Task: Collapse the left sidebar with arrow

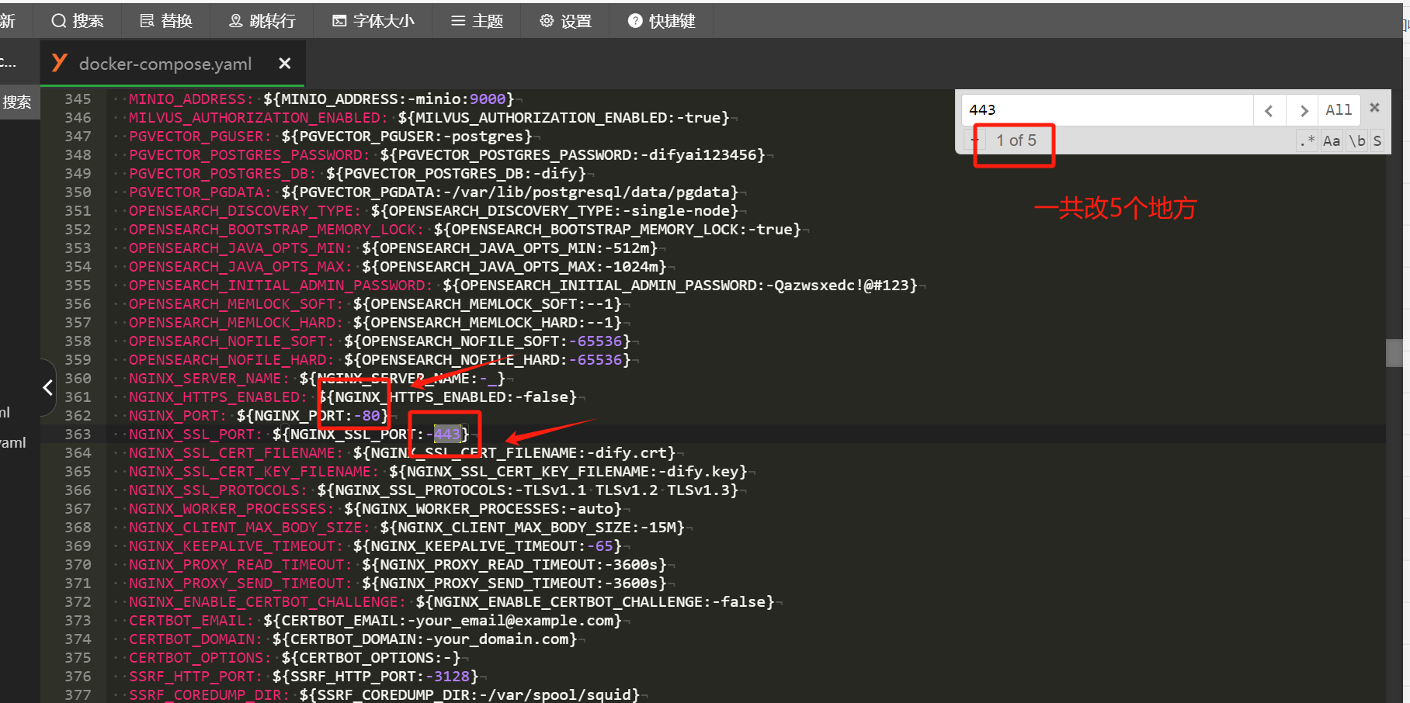Action: (x=47, y=386)
